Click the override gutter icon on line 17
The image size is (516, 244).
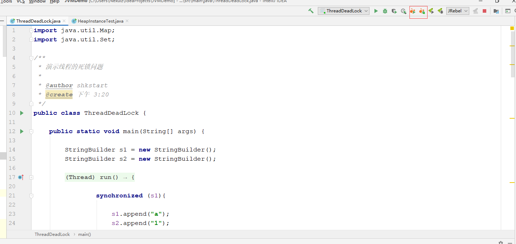[21, 177]
